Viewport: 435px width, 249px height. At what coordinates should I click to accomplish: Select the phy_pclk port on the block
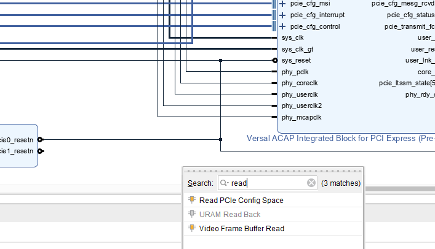tap(295, 72)
